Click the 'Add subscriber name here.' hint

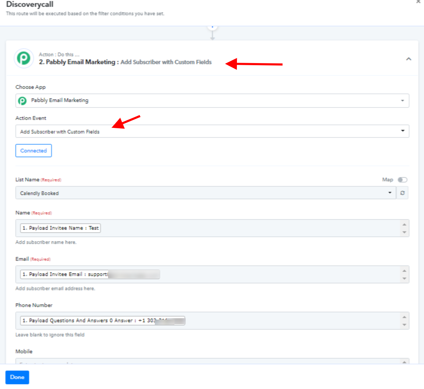[46, 243]
